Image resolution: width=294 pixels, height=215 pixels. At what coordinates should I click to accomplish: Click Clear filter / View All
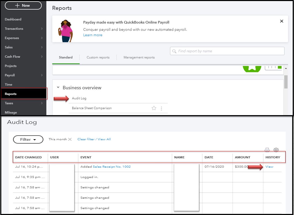coord(94,139)
